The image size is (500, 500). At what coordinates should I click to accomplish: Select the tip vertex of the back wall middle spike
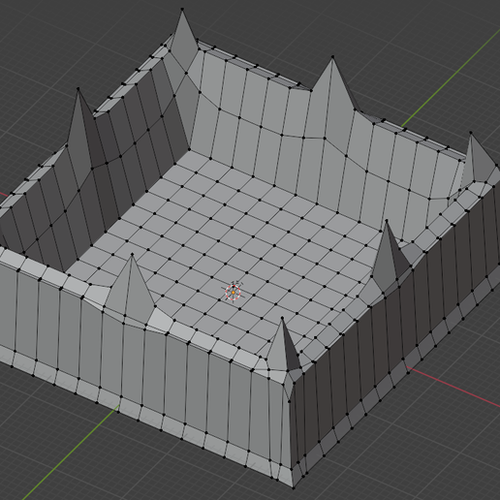(x=332, y=57)
